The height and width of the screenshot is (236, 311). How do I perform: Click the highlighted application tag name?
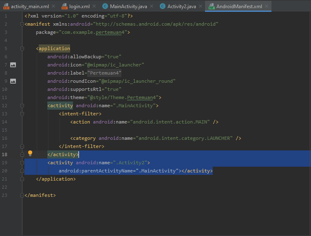(x=54, y=49)
